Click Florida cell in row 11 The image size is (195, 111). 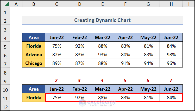(x=34, y=98)
